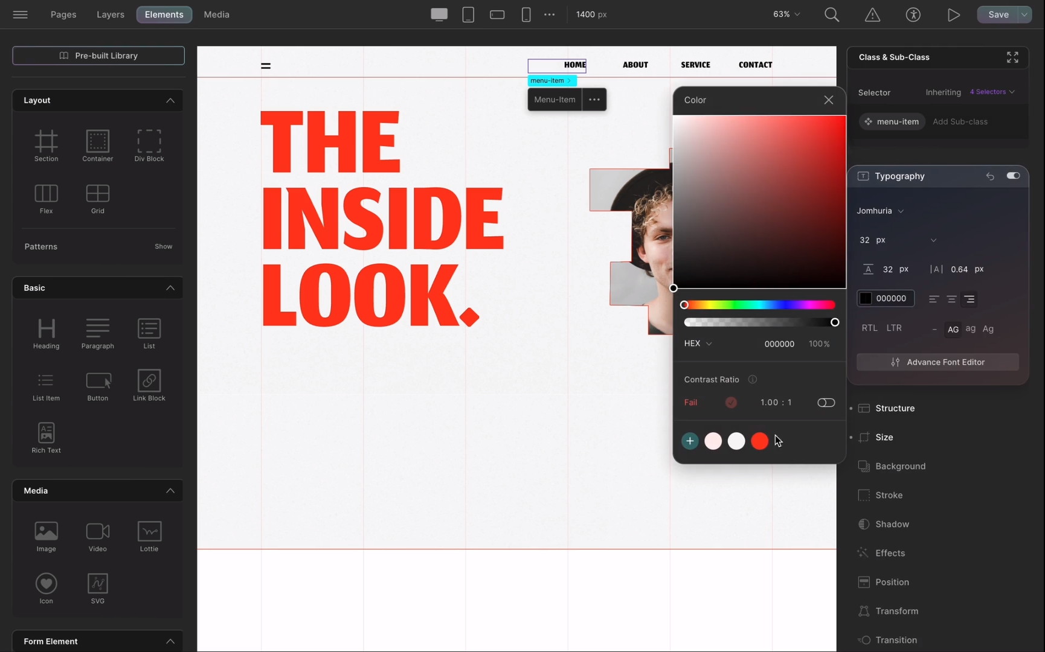Toggle the Typography panel switch
The width and height of the screenshot is (1045, 652).
[1013, 176]
